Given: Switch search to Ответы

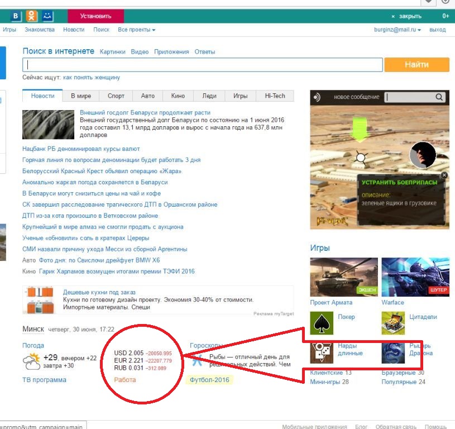Looking at the screenshot, I should [x=205, y=52].
